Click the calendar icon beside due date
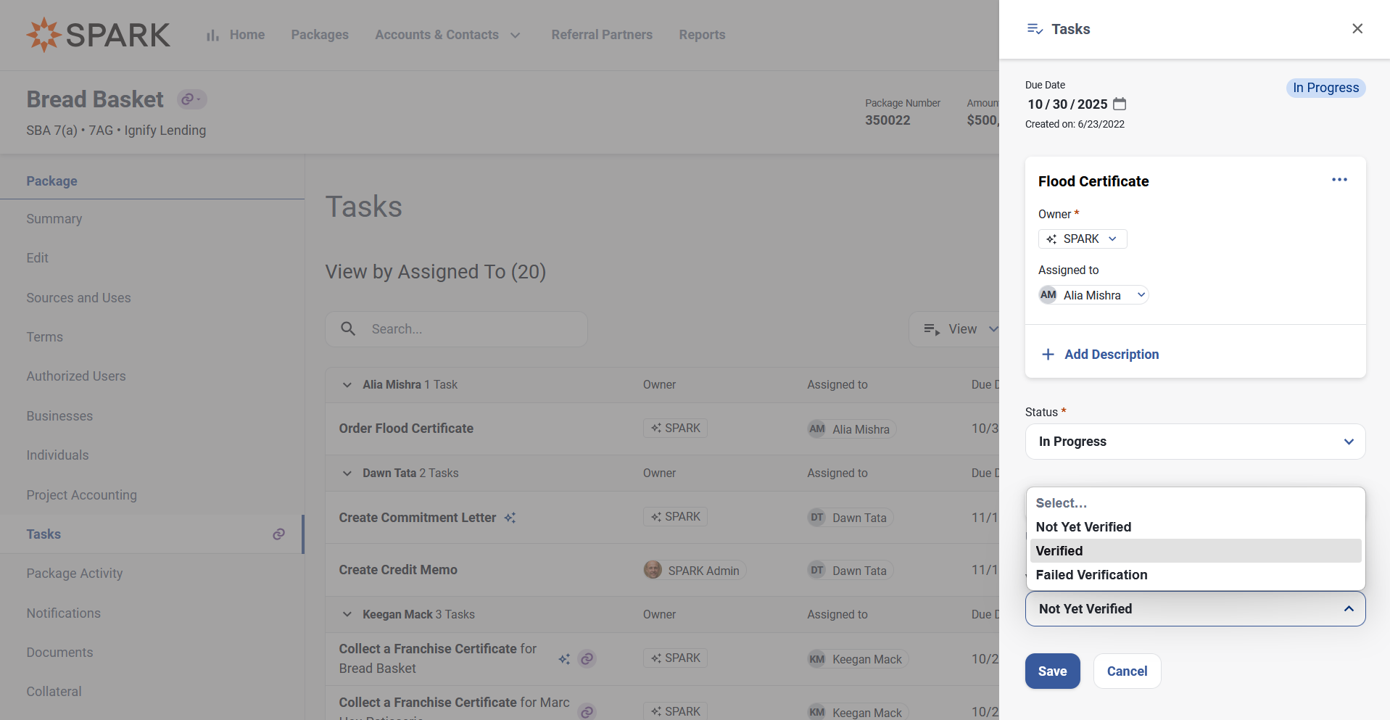 pyautogui.click(x=1120, y=104)
